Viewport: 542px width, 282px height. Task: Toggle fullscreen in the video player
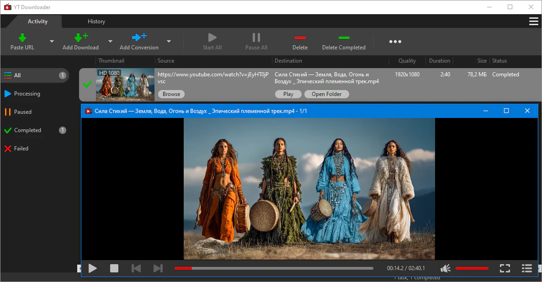(505, 268)
